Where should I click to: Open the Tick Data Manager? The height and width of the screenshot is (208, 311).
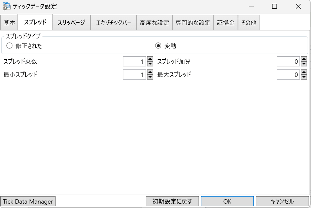pyautogui.click(x=28, y=201)
